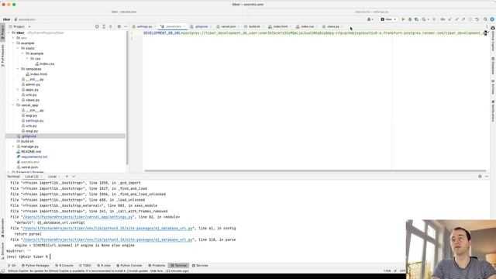
Task: Open the Bookmarks side panel
Action: [3, 228]
